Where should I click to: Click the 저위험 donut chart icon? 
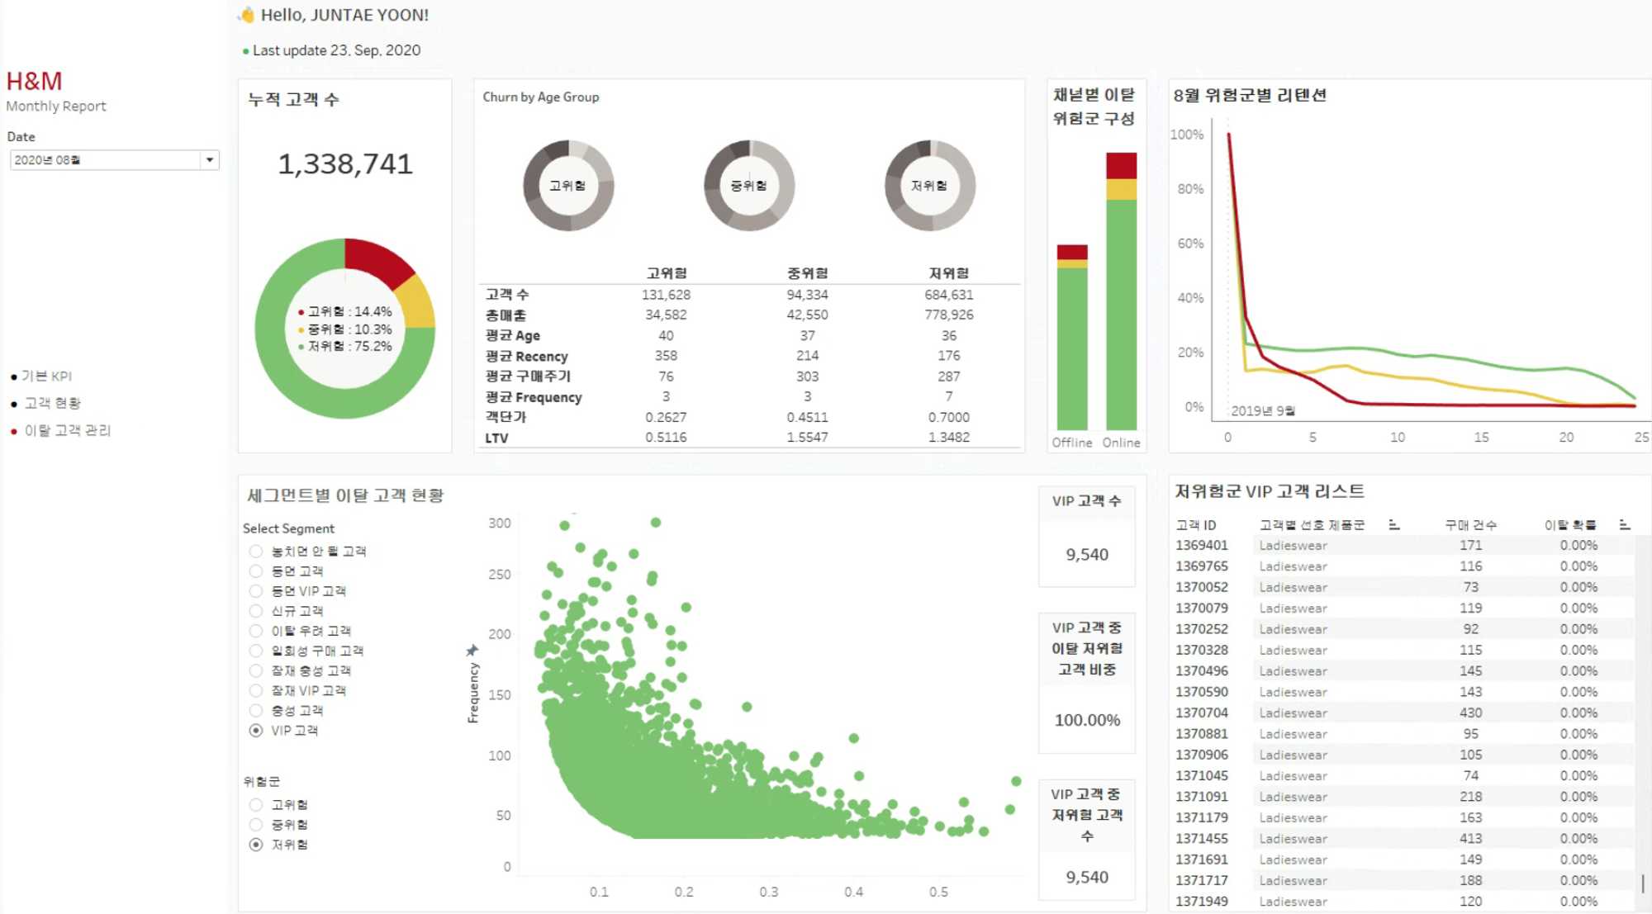coord(930,186)
